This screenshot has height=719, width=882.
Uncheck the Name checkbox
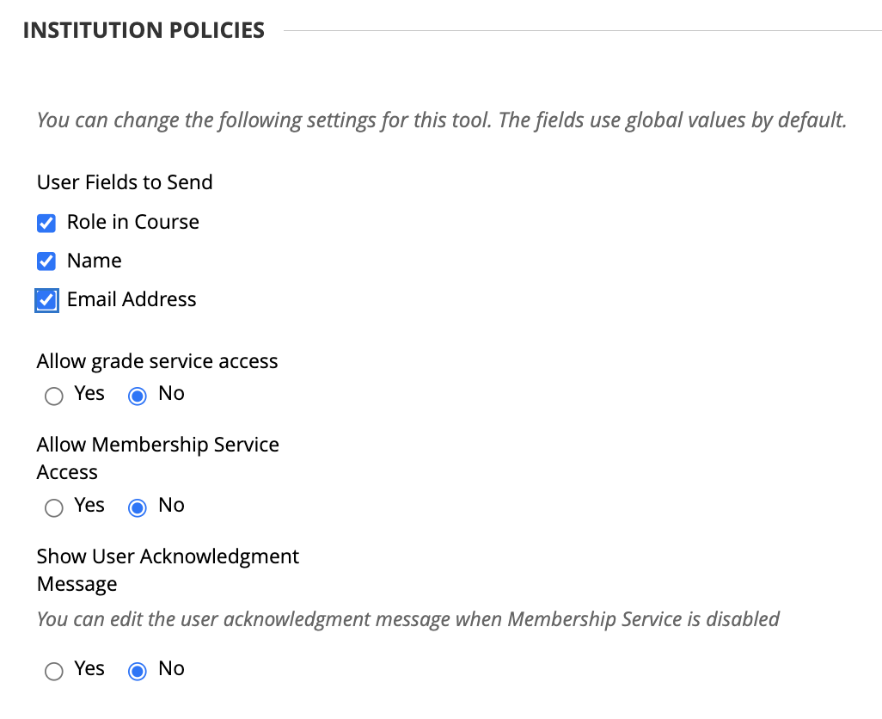coord(46,261)
